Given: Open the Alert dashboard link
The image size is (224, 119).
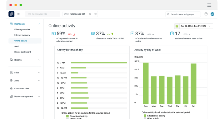Looking at the screenshot, I should pos(17,46).
